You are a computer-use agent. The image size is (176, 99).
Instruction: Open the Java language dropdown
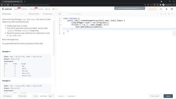coord(62,14)
